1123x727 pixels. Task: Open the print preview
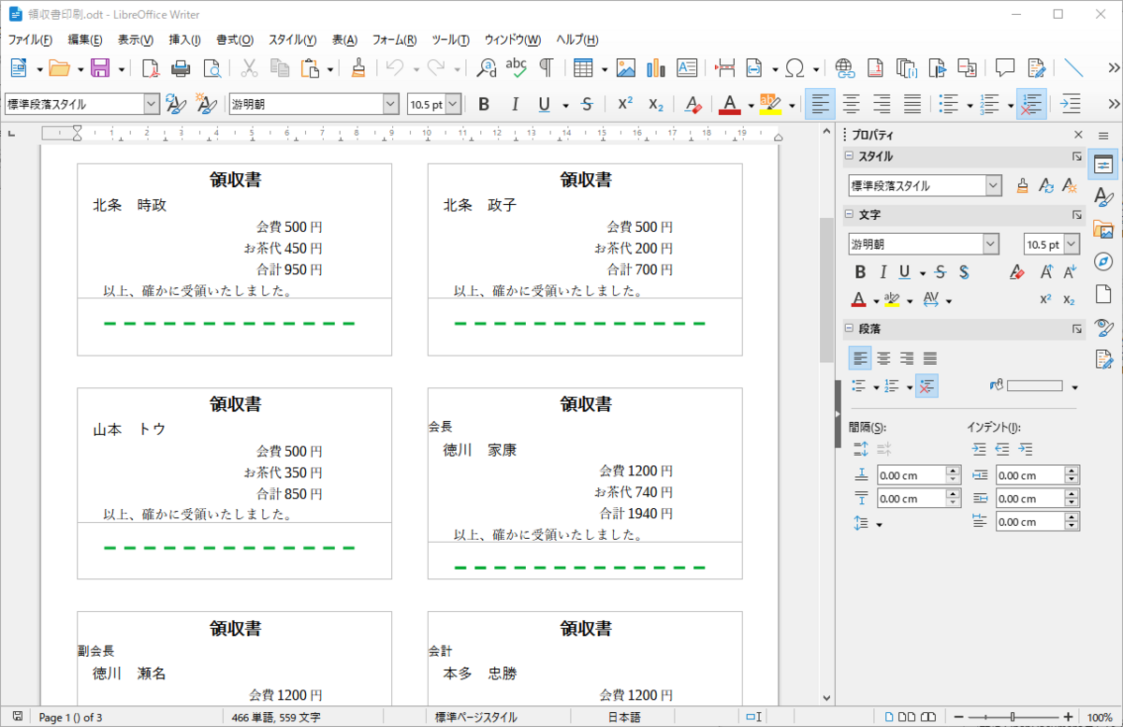pyautogui.click(x=212, y=67)
